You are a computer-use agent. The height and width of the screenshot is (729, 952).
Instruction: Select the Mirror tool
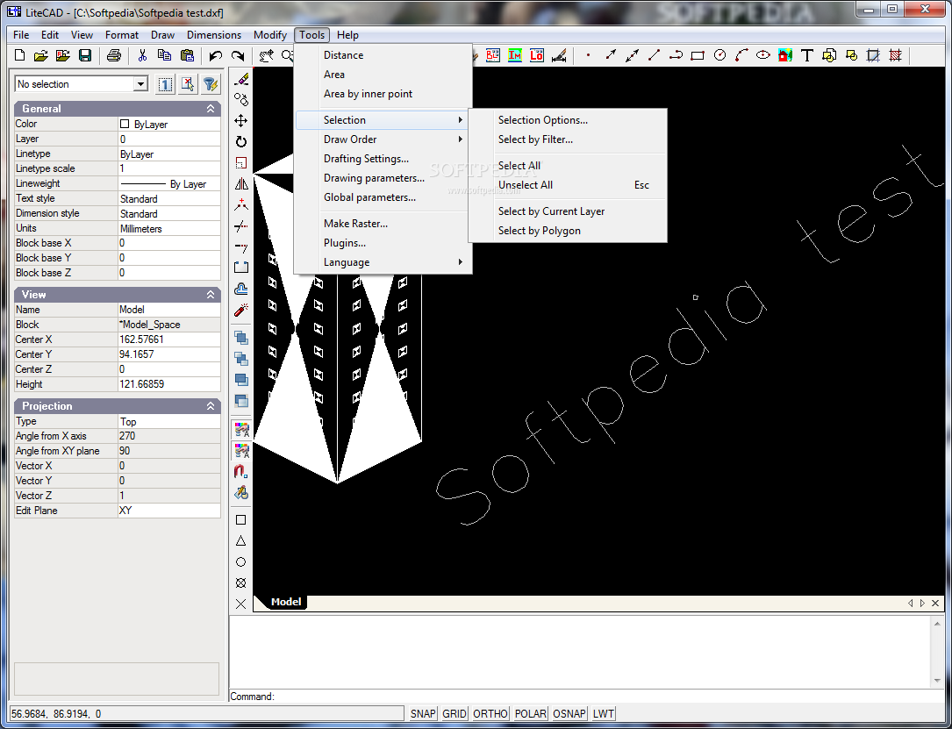[x=241, y=183]
